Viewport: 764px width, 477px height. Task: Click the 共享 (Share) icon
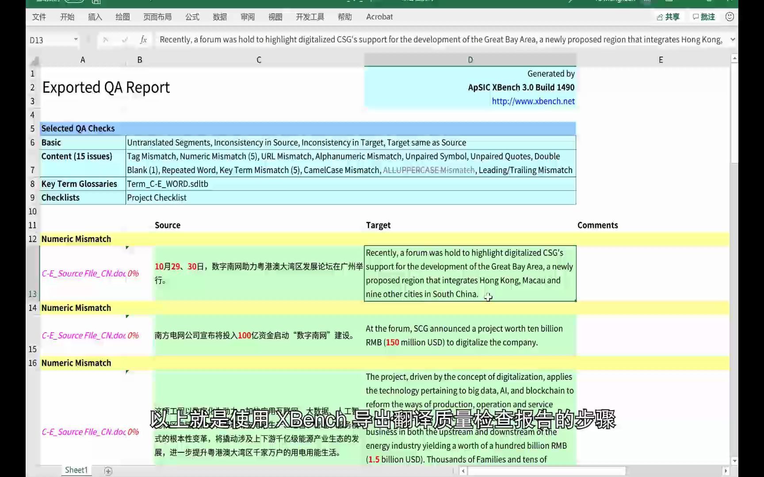click(668, 17)
